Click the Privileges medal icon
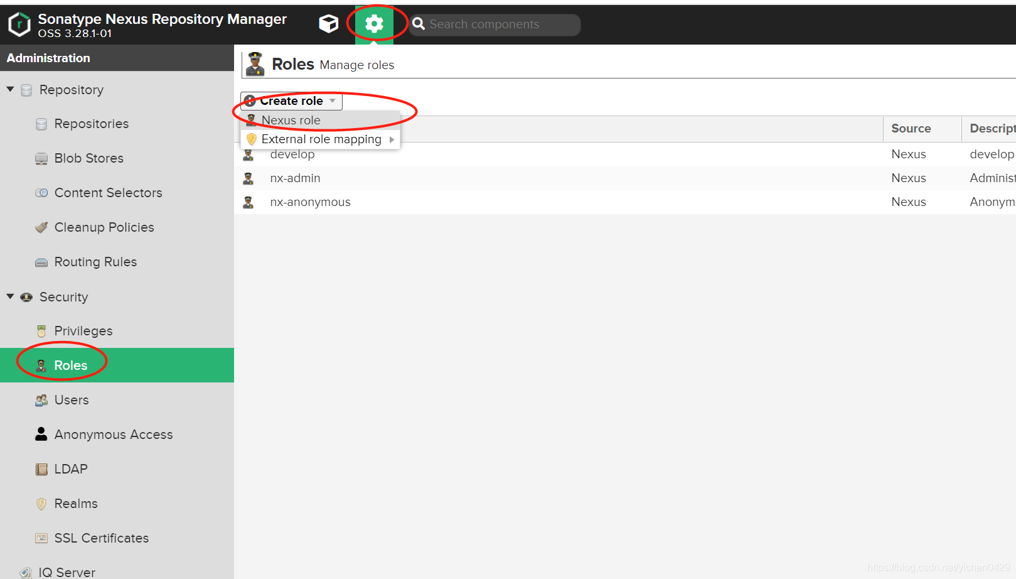The height and width of the screenshot is (579, 1016). click(x=41, y=331)
